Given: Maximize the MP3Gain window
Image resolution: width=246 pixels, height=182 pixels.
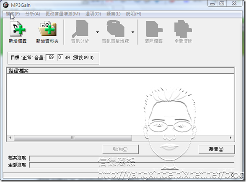Looking at the screenshot, I should click(x=222, y=4).
